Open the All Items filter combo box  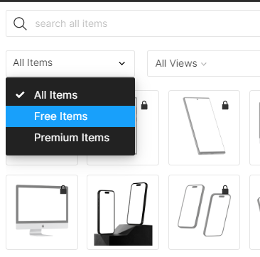coord(70,63)
